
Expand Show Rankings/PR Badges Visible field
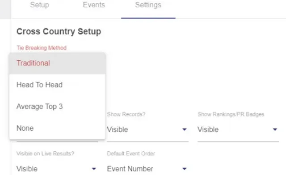click(x=238, y=129)
